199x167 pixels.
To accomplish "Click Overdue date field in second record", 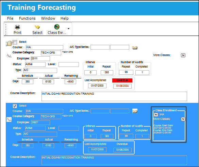I will (122, 150).
